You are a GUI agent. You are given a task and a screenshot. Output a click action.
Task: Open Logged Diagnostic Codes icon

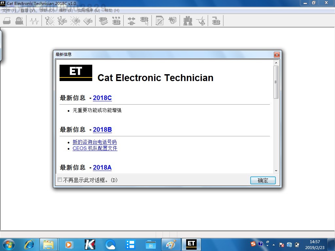62,21
